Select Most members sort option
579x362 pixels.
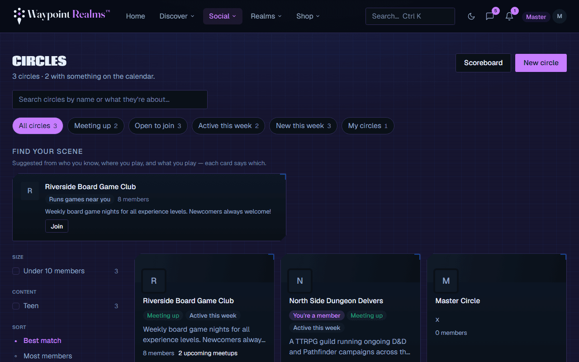pos(47,356)
